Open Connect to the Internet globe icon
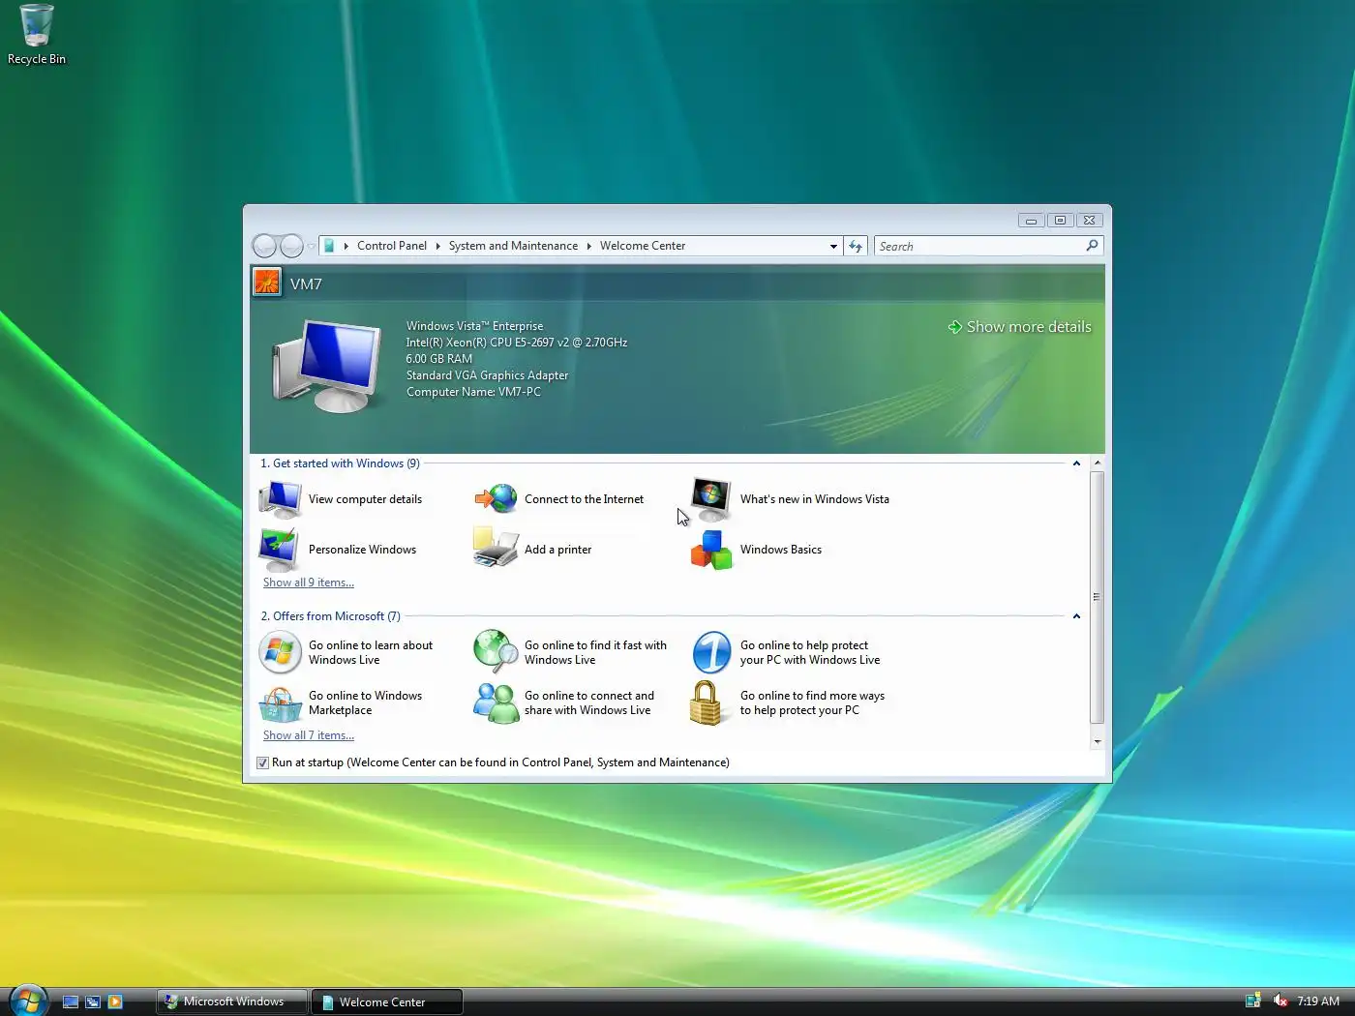This screenshot has width=1355, height=1016. point(496,499)
